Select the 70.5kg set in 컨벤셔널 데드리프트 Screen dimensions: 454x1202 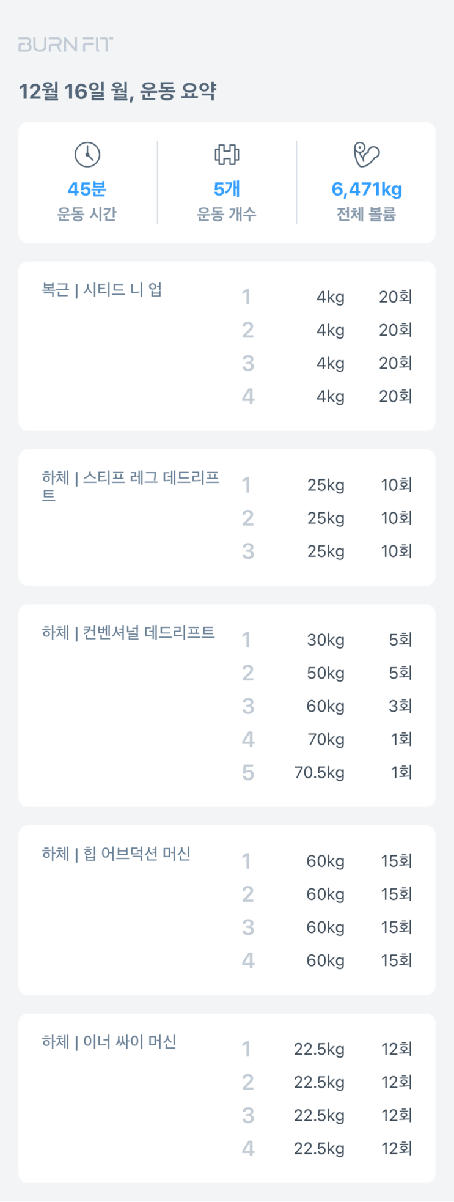click(x=319, y=772)
